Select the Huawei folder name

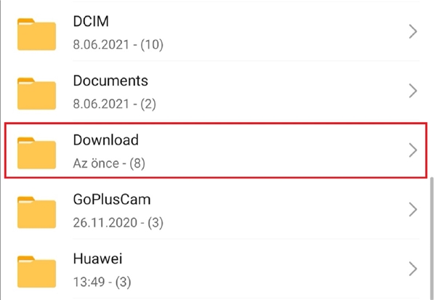click(x=97, y=258)
